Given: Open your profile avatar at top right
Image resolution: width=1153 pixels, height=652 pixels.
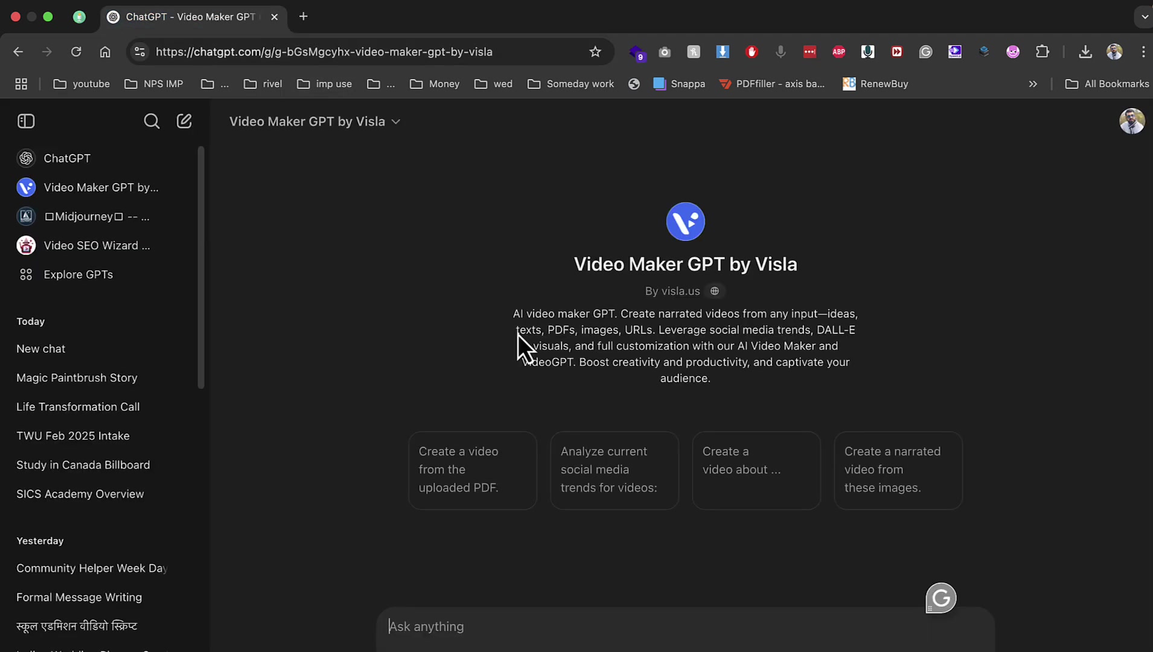Looking at the screenshot, I should tap(1132, 121).
